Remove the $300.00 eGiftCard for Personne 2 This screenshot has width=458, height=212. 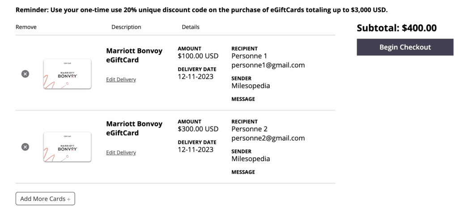click(25, 147)
